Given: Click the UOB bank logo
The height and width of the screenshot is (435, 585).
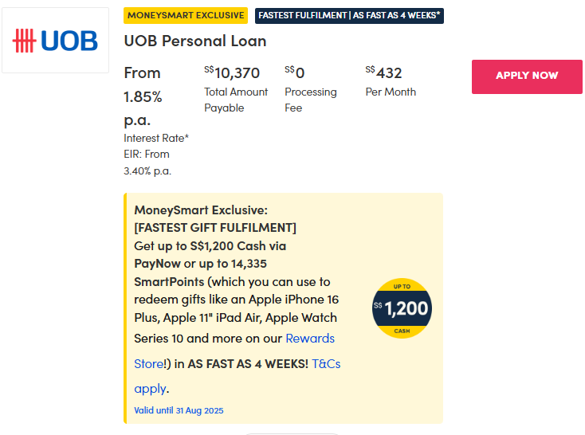Looking at the screenshot, I should (x=55, y=41).
